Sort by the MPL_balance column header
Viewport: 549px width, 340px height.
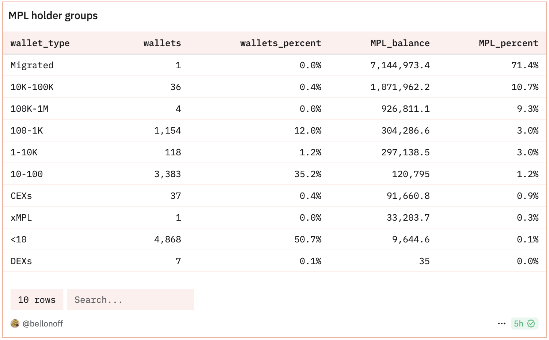tap(400, 43)
